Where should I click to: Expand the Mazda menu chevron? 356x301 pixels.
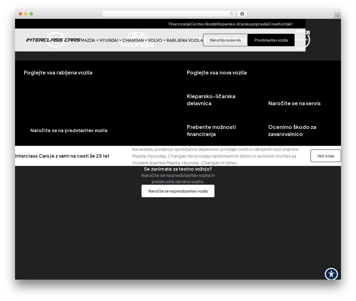pos(97,40)
